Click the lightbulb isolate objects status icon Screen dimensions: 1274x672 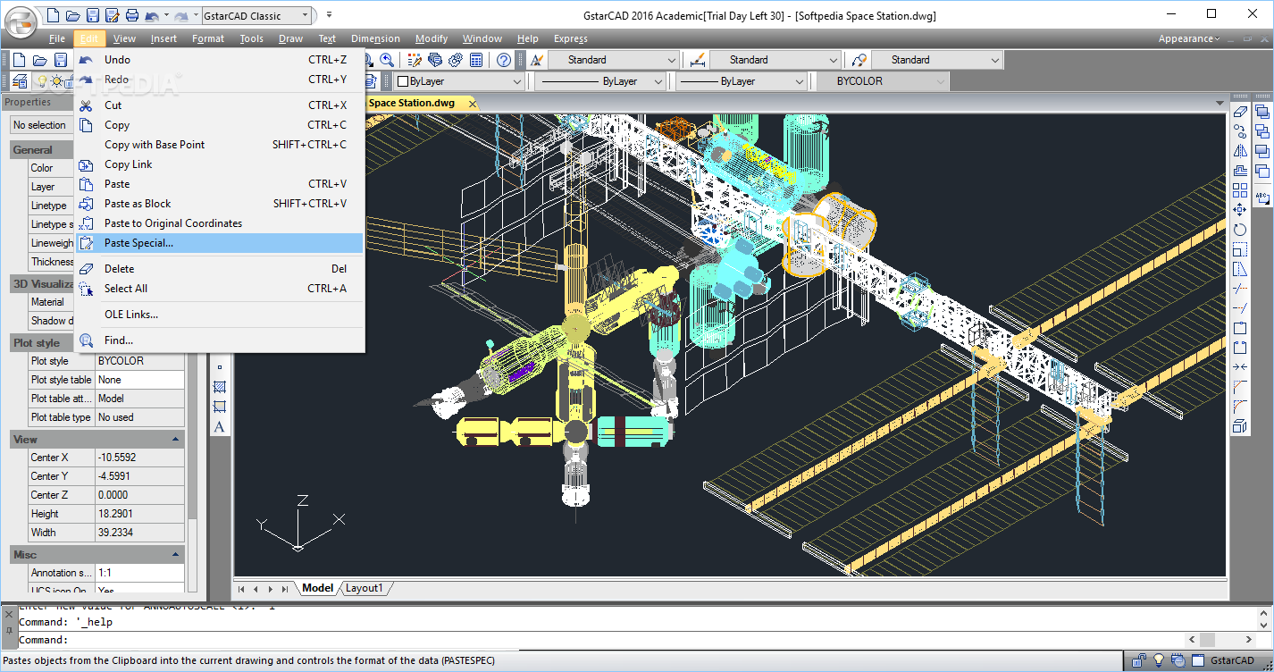click(1160, 661)
